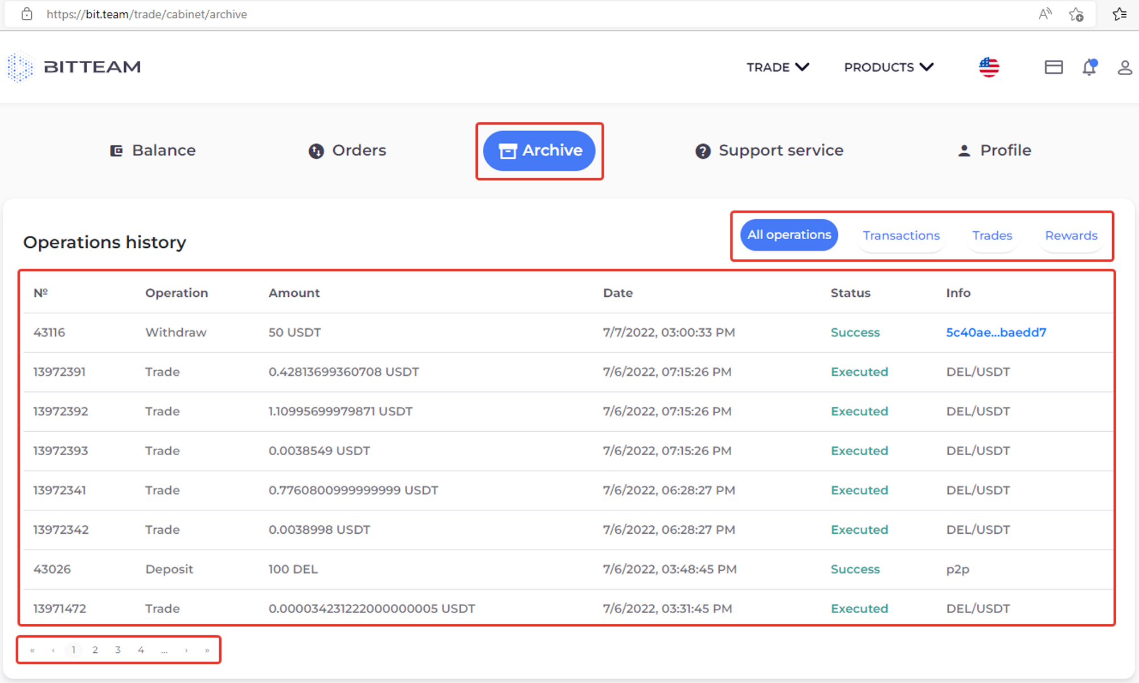Click the browser read aloud icon
Image resolution: width=1139 pixels, height=683 pixels.
click(x=1044, y=14)
